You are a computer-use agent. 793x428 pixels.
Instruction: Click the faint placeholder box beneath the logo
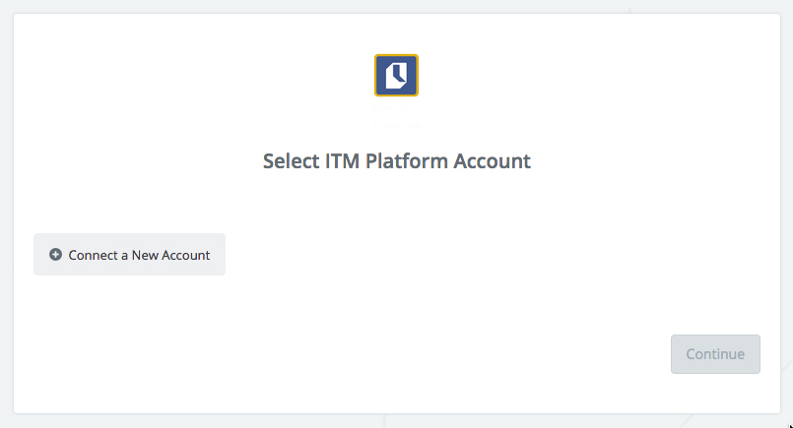click(396, 117)
